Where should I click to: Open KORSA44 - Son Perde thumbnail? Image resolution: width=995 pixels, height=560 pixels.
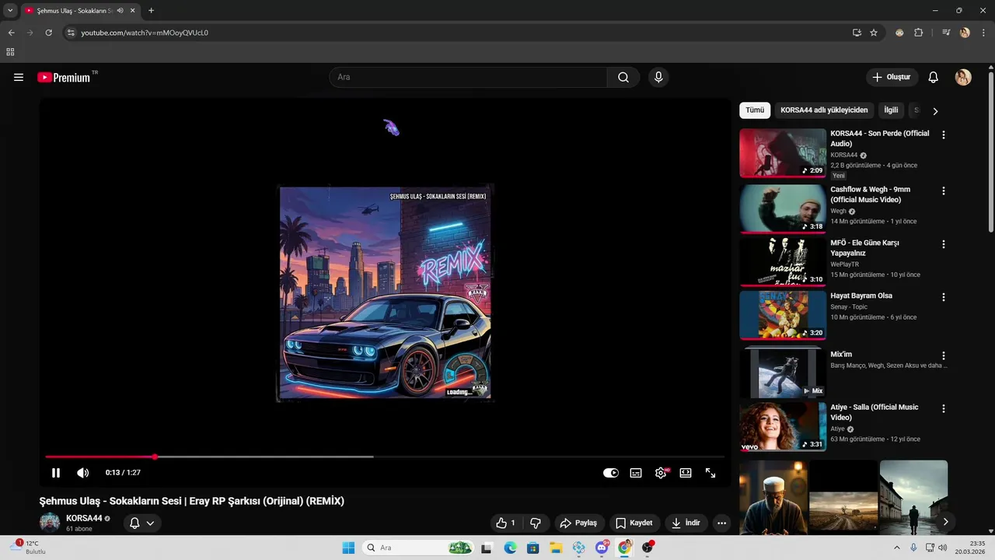783,153
